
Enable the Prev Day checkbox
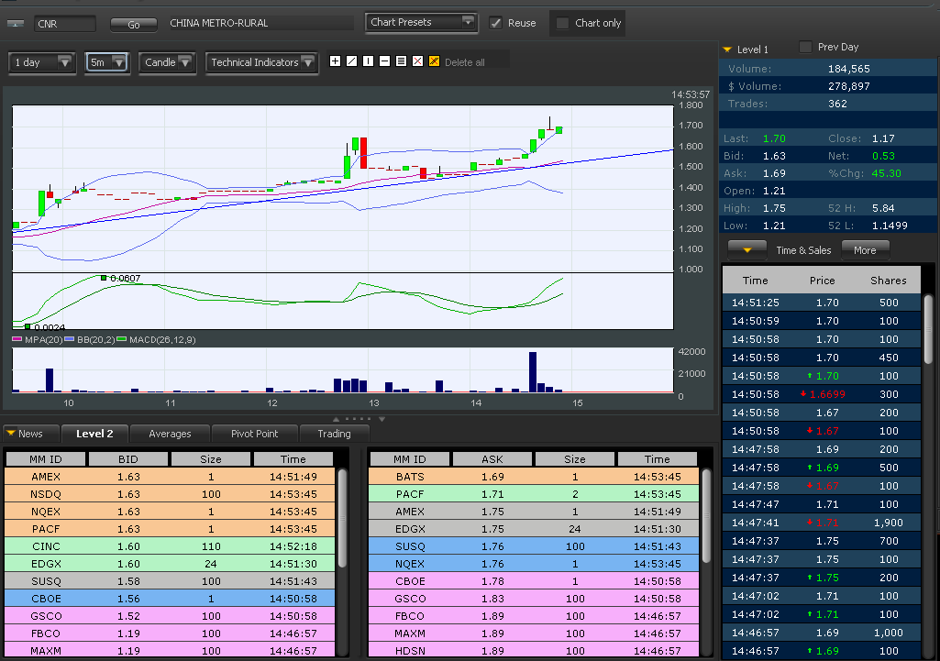(806, 47)
